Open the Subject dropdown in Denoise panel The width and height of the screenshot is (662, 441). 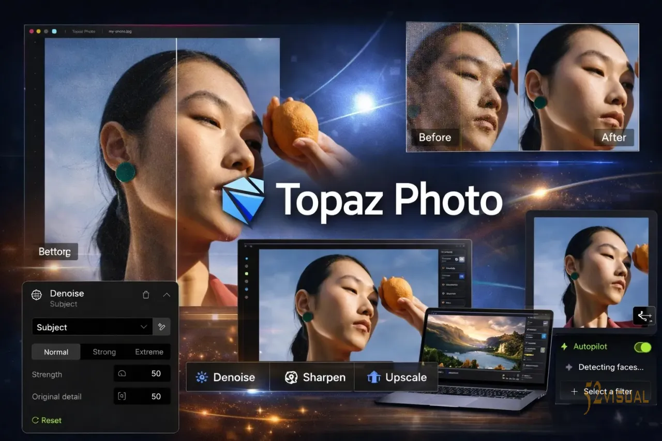tap(92, 327)
